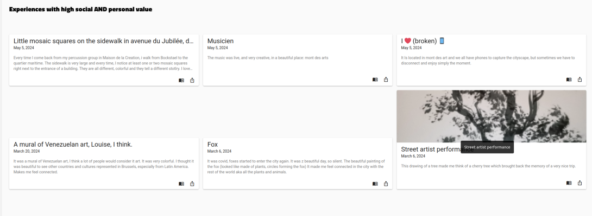
Task: Share the Little mosaic squares experience
Action: pyautogui.click(x=192, y=81)
